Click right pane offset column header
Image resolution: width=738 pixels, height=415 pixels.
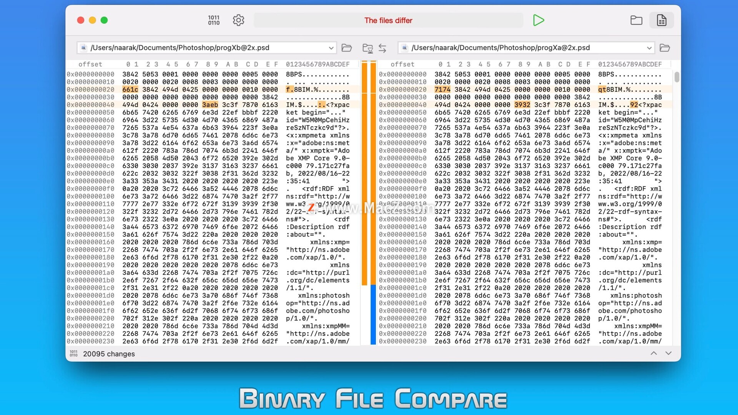click(x=402, y=64)
